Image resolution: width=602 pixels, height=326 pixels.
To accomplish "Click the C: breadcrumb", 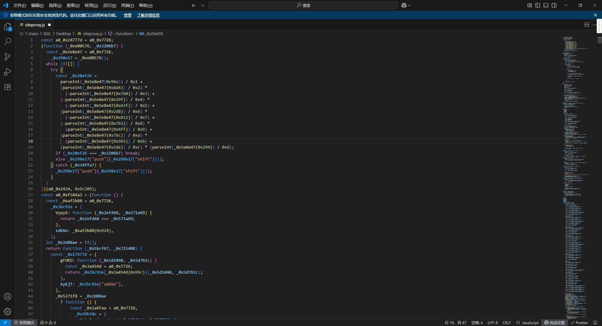I will coord(22,34).
